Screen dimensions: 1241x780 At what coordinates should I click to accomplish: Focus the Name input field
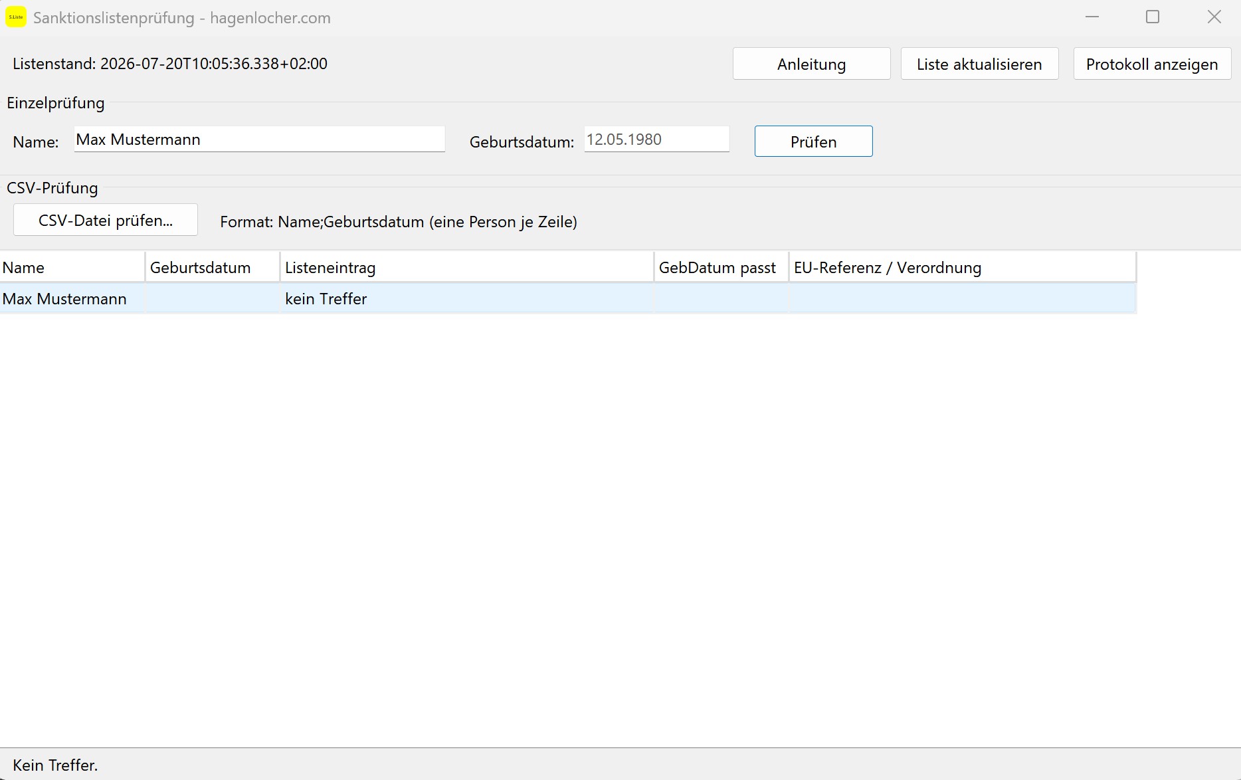coord(259,140)
